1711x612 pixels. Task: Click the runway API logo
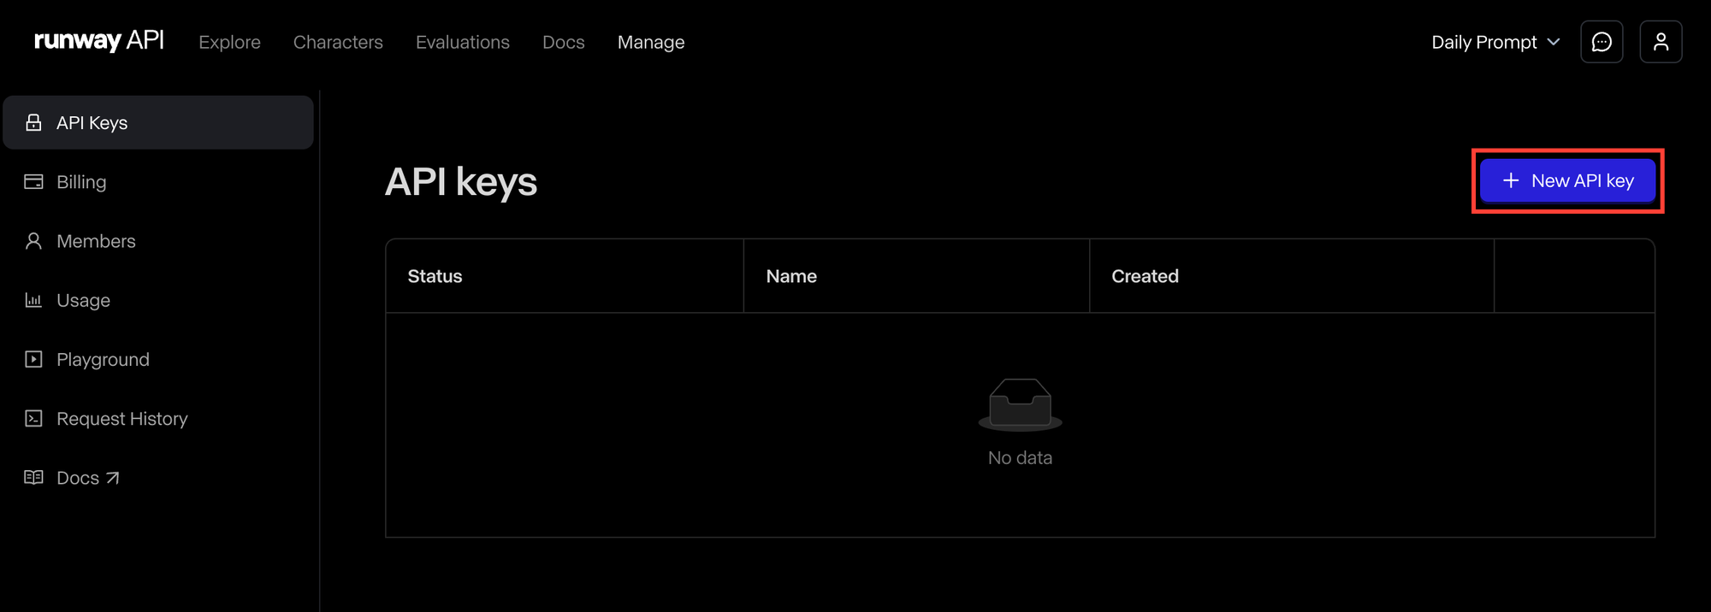[98, 41]
